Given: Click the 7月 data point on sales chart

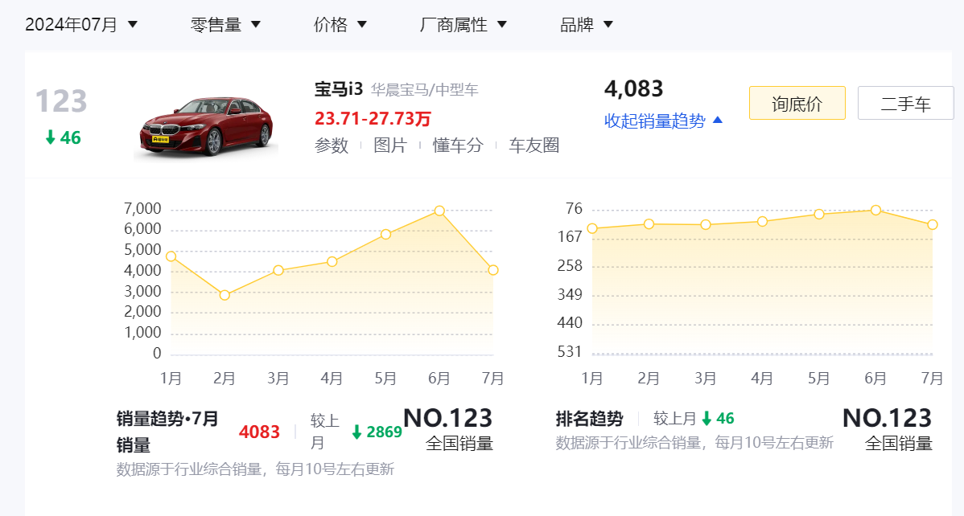Looking at the screenshot, I should click(x=493, y=270).
